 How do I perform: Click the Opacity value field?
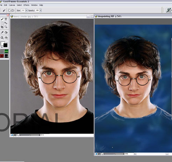[37, 10]
